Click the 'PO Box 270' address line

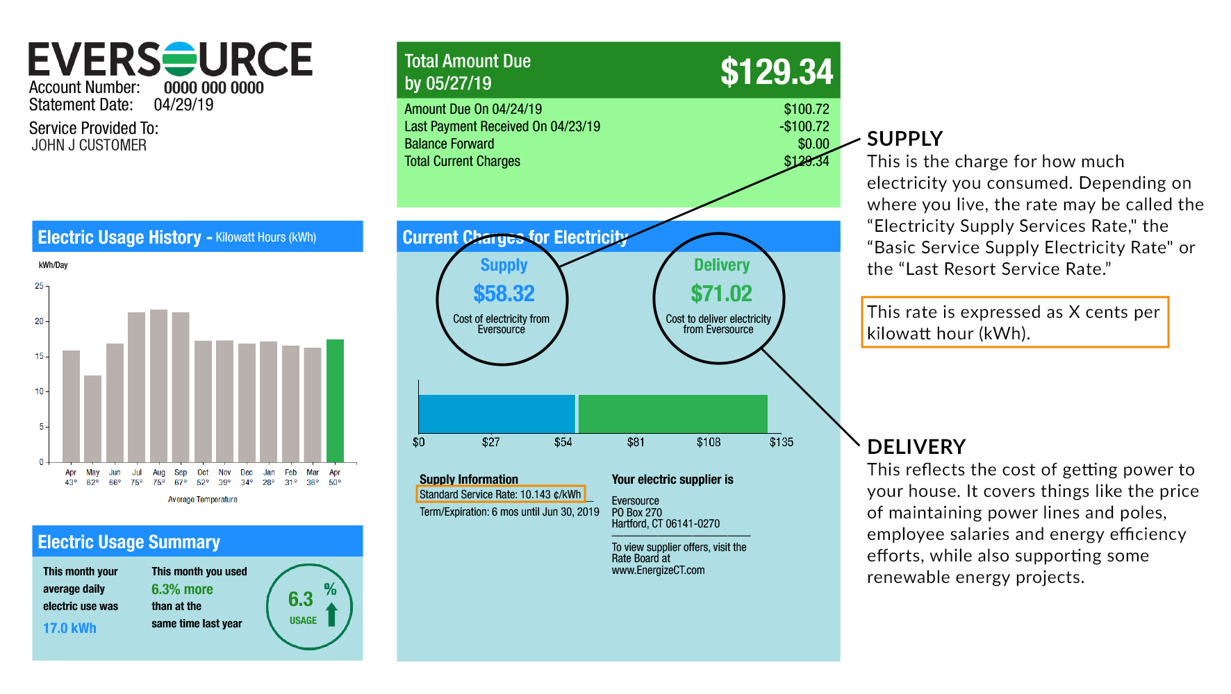pos(637,513)
